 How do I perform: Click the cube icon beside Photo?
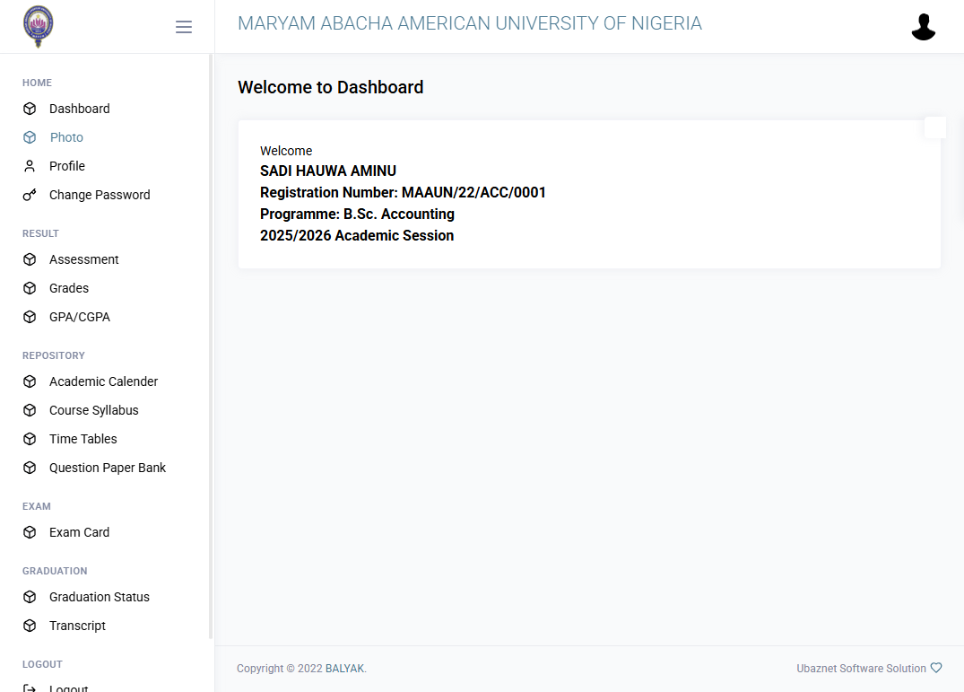[x=30, y=138]
